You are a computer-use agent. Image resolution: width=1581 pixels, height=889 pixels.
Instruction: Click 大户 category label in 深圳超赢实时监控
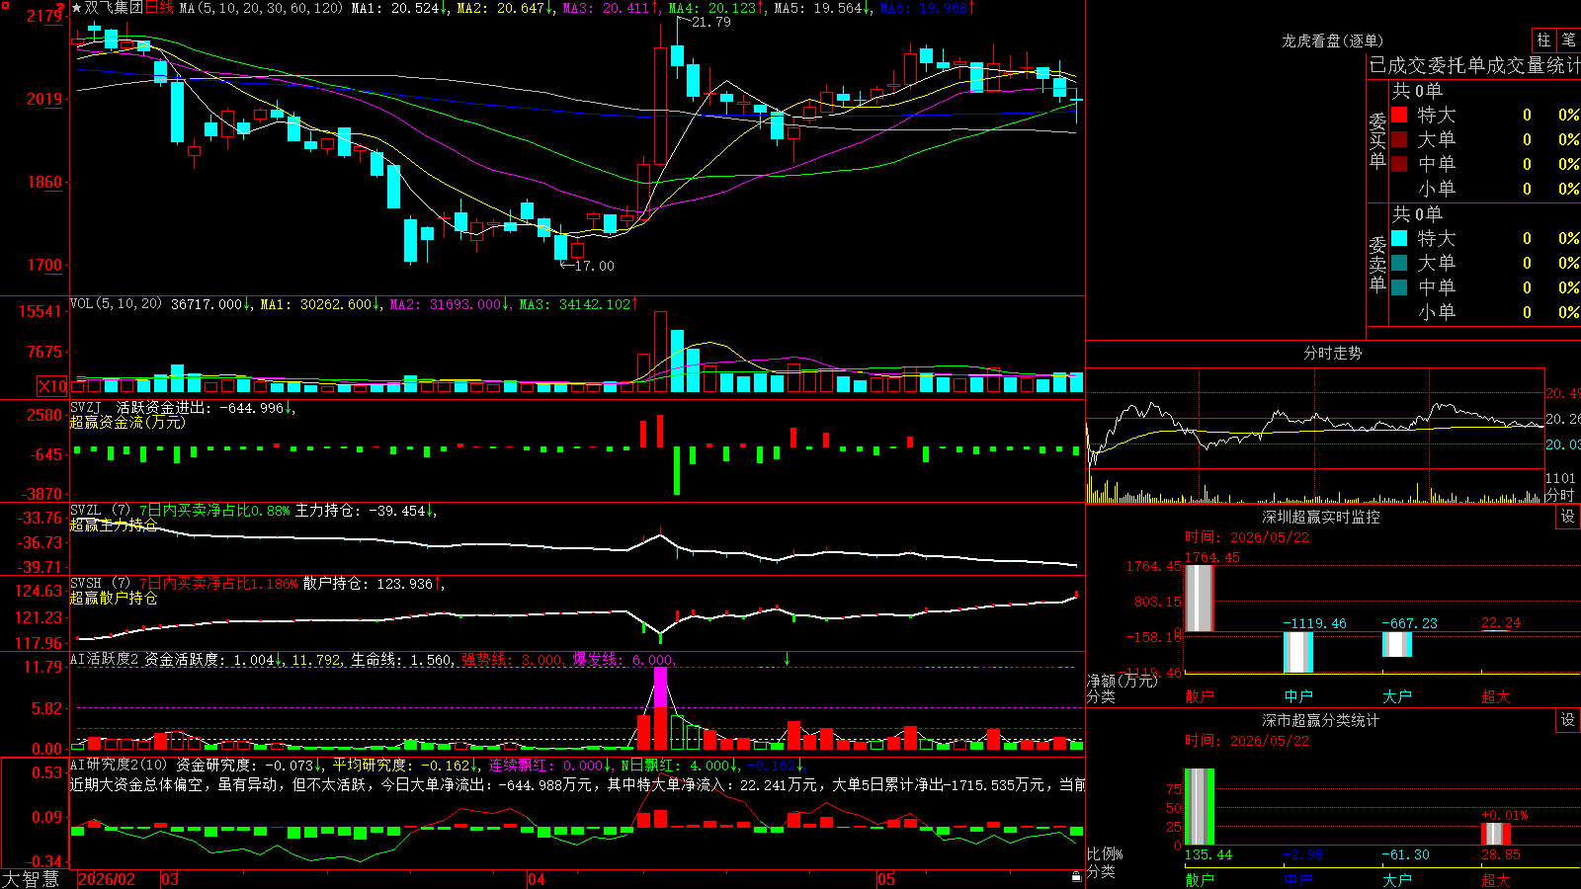click(1397, 696)
